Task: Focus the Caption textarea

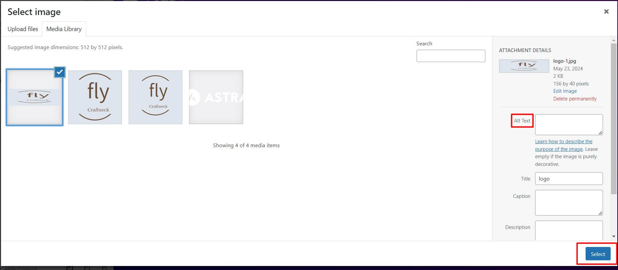Action: click(569, 203)
